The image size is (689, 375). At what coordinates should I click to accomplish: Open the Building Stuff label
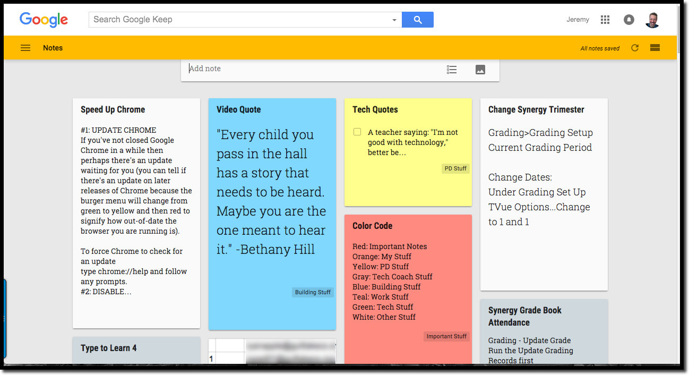pyautogui.click(x=313, y=292)
